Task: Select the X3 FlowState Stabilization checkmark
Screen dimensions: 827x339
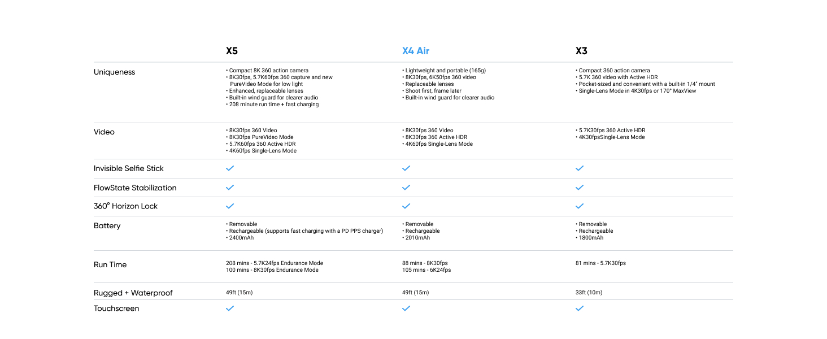Action: (x=580, y=188)
